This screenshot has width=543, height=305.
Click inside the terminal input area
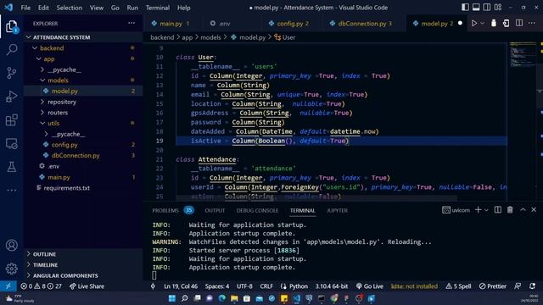[343, 275]
